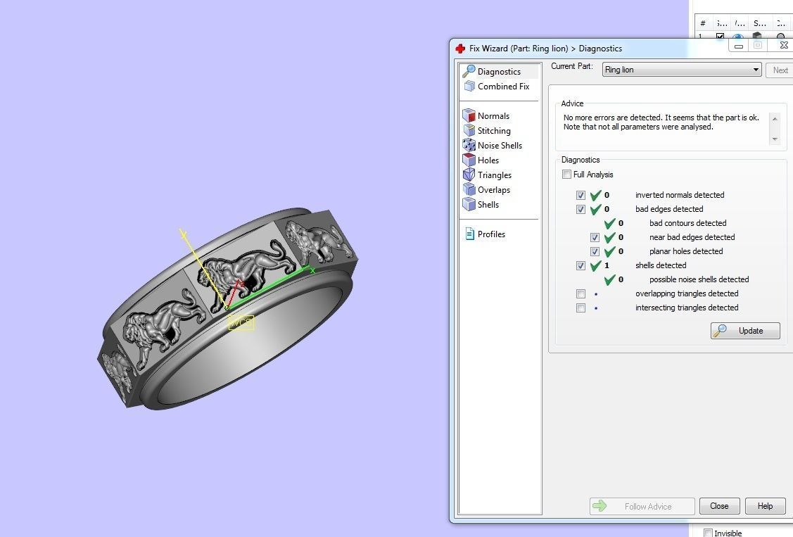Click the Advice box scroll up arrow
This screenshot has width=793, height=537.
click(x=775, y=118)
